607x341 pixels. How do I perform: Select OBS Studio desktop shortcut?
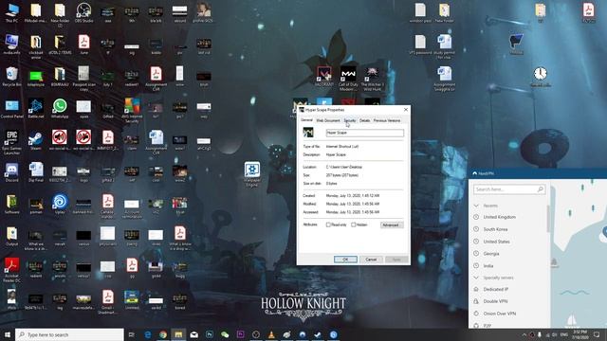click(83, 13)
